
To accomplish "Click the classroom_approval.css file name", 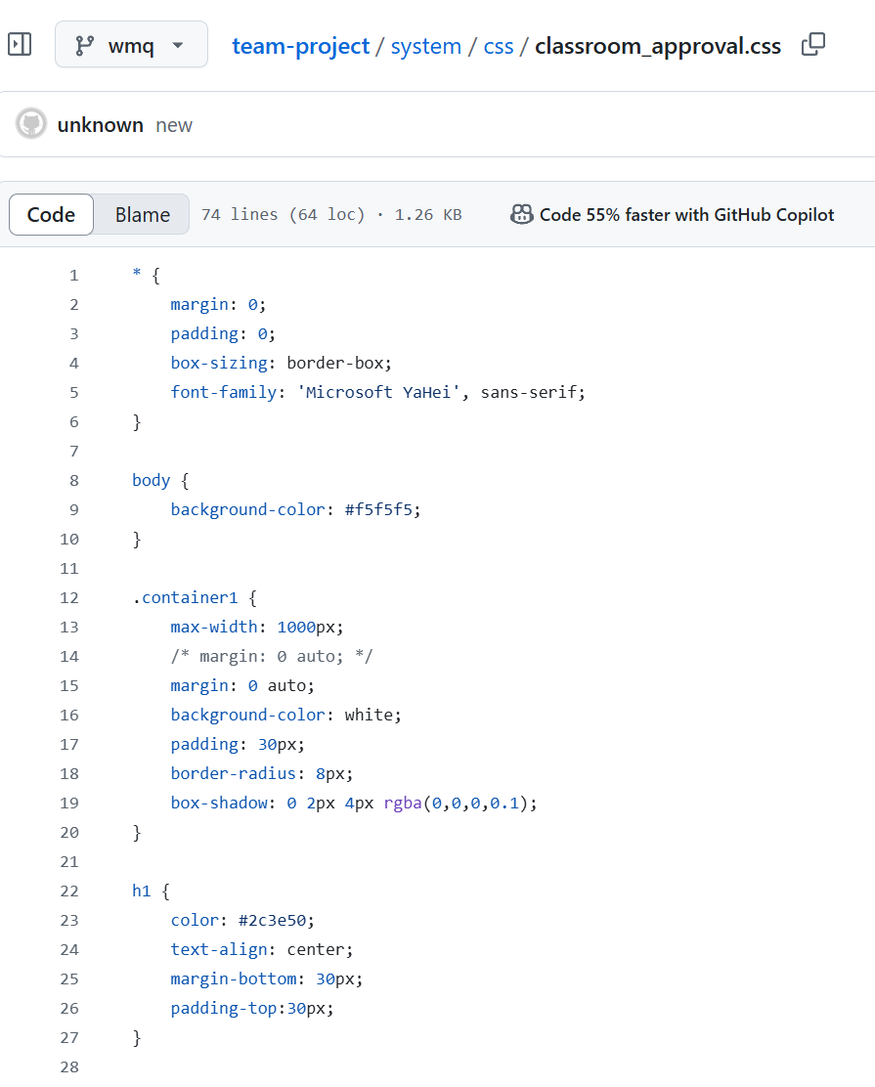I will [657, 46].
